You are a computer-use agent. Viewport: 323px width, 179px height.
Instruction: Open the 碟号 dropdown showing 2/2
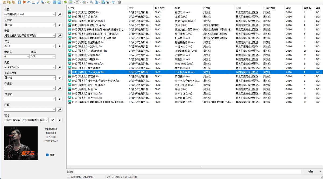(x=54, y=57)
